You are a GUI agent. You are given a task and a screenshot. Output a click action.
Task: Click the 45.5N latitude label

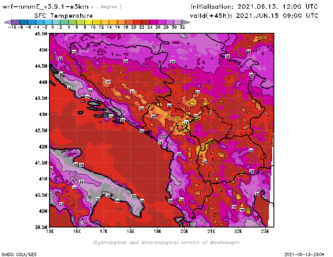click(x=41, y=34)
